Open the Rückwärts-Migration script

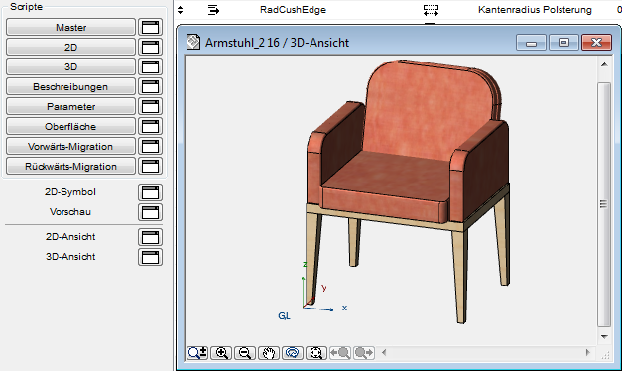(x=71, y=166)
